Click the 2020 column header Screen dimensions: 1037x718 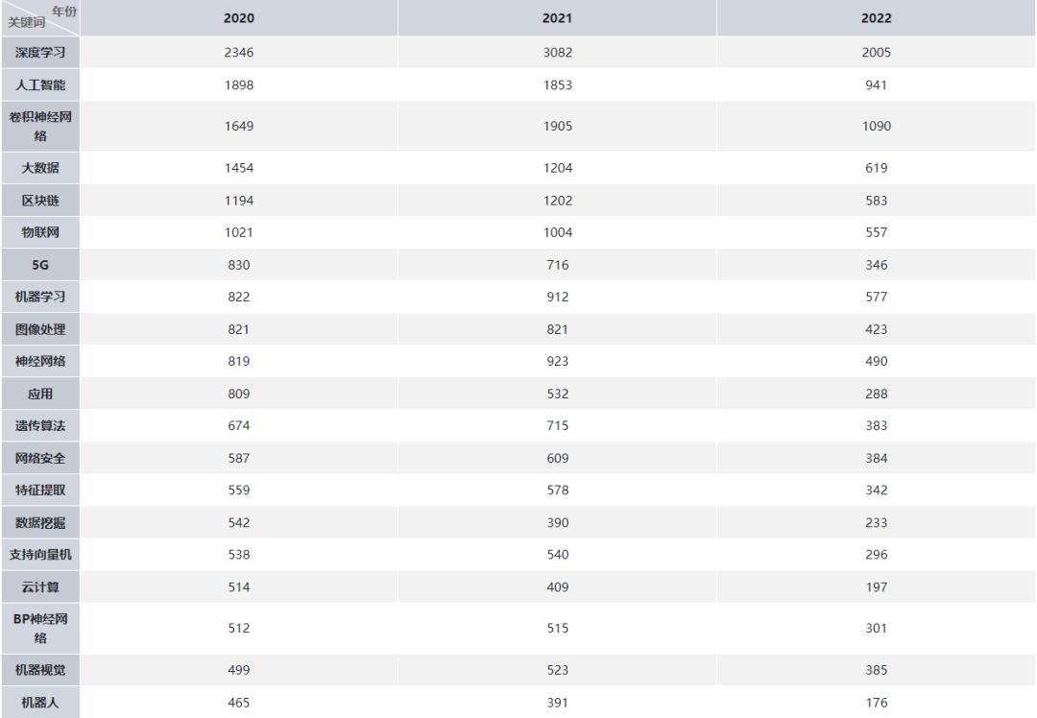[239, 18]
